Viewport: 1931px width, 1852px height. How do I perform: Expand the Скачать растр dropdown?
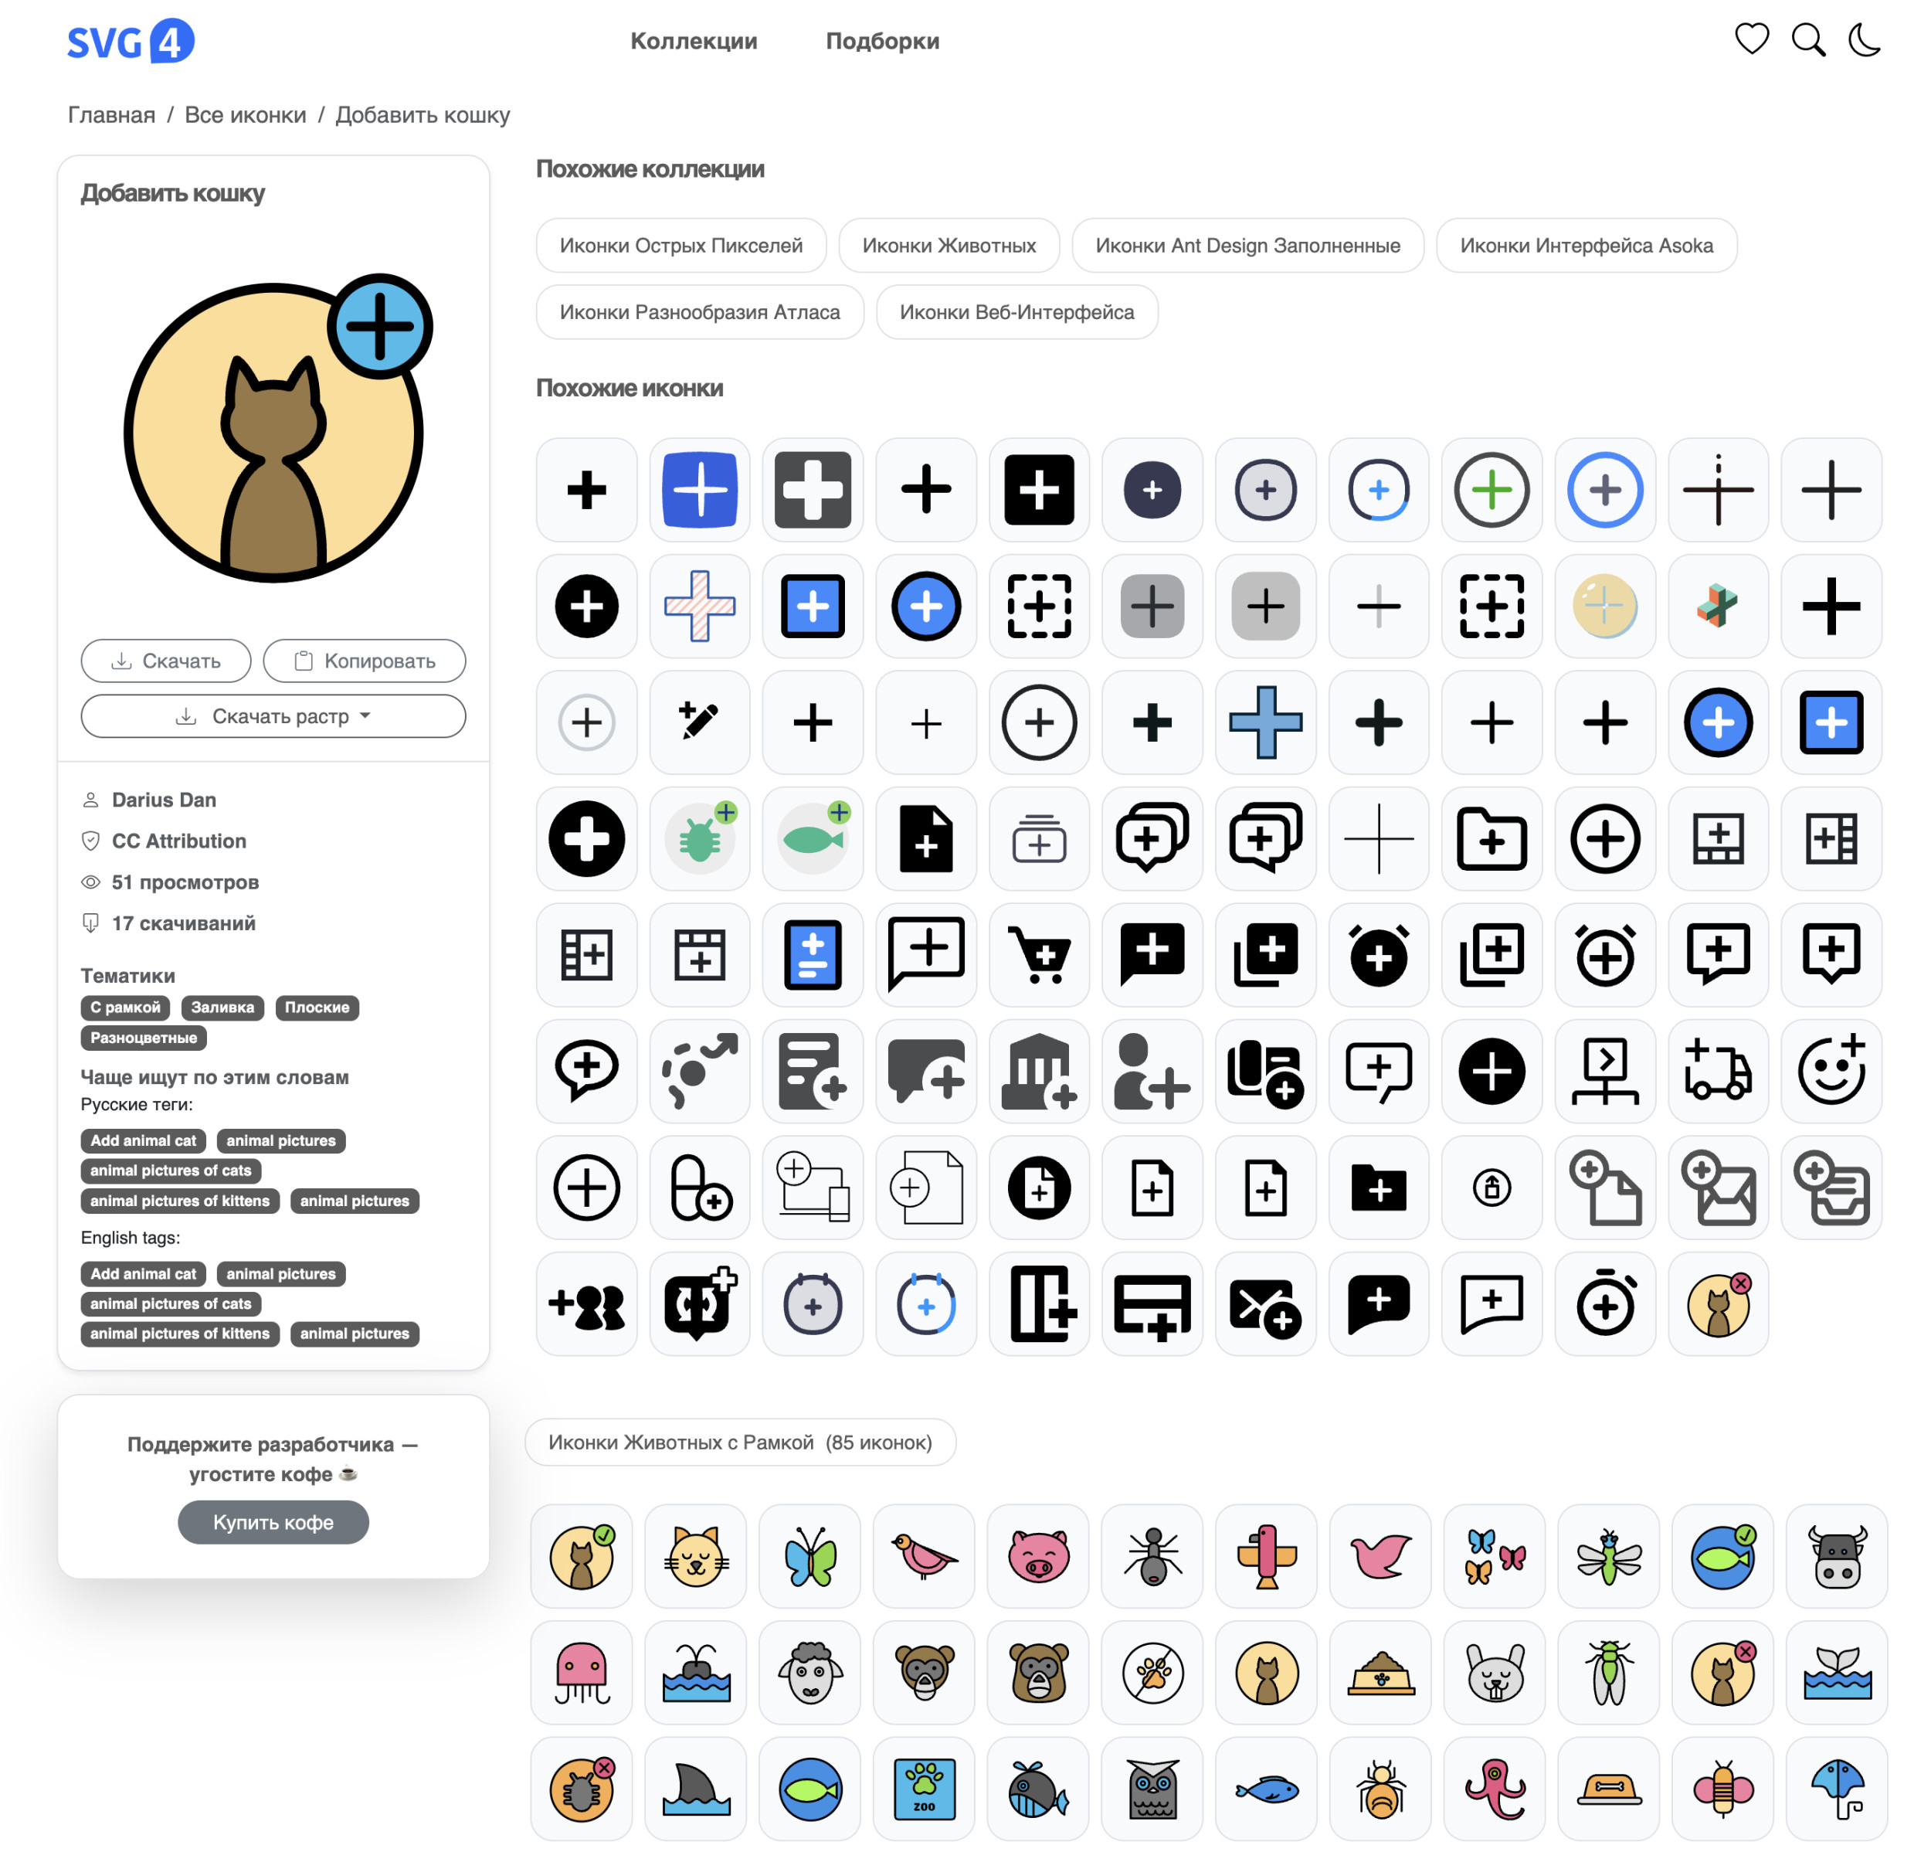[x=273, y=715]
